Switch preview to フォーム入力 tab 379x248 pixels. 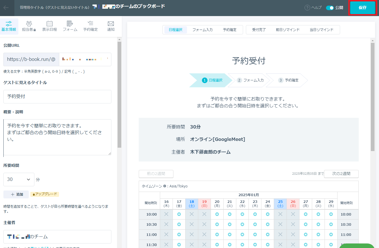coord(202,30)
